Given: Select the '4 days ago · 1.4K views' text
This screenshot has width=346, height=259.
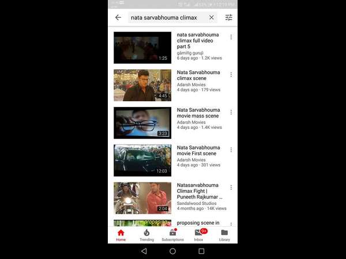Looking at the screenshot, I should point(200,127).
